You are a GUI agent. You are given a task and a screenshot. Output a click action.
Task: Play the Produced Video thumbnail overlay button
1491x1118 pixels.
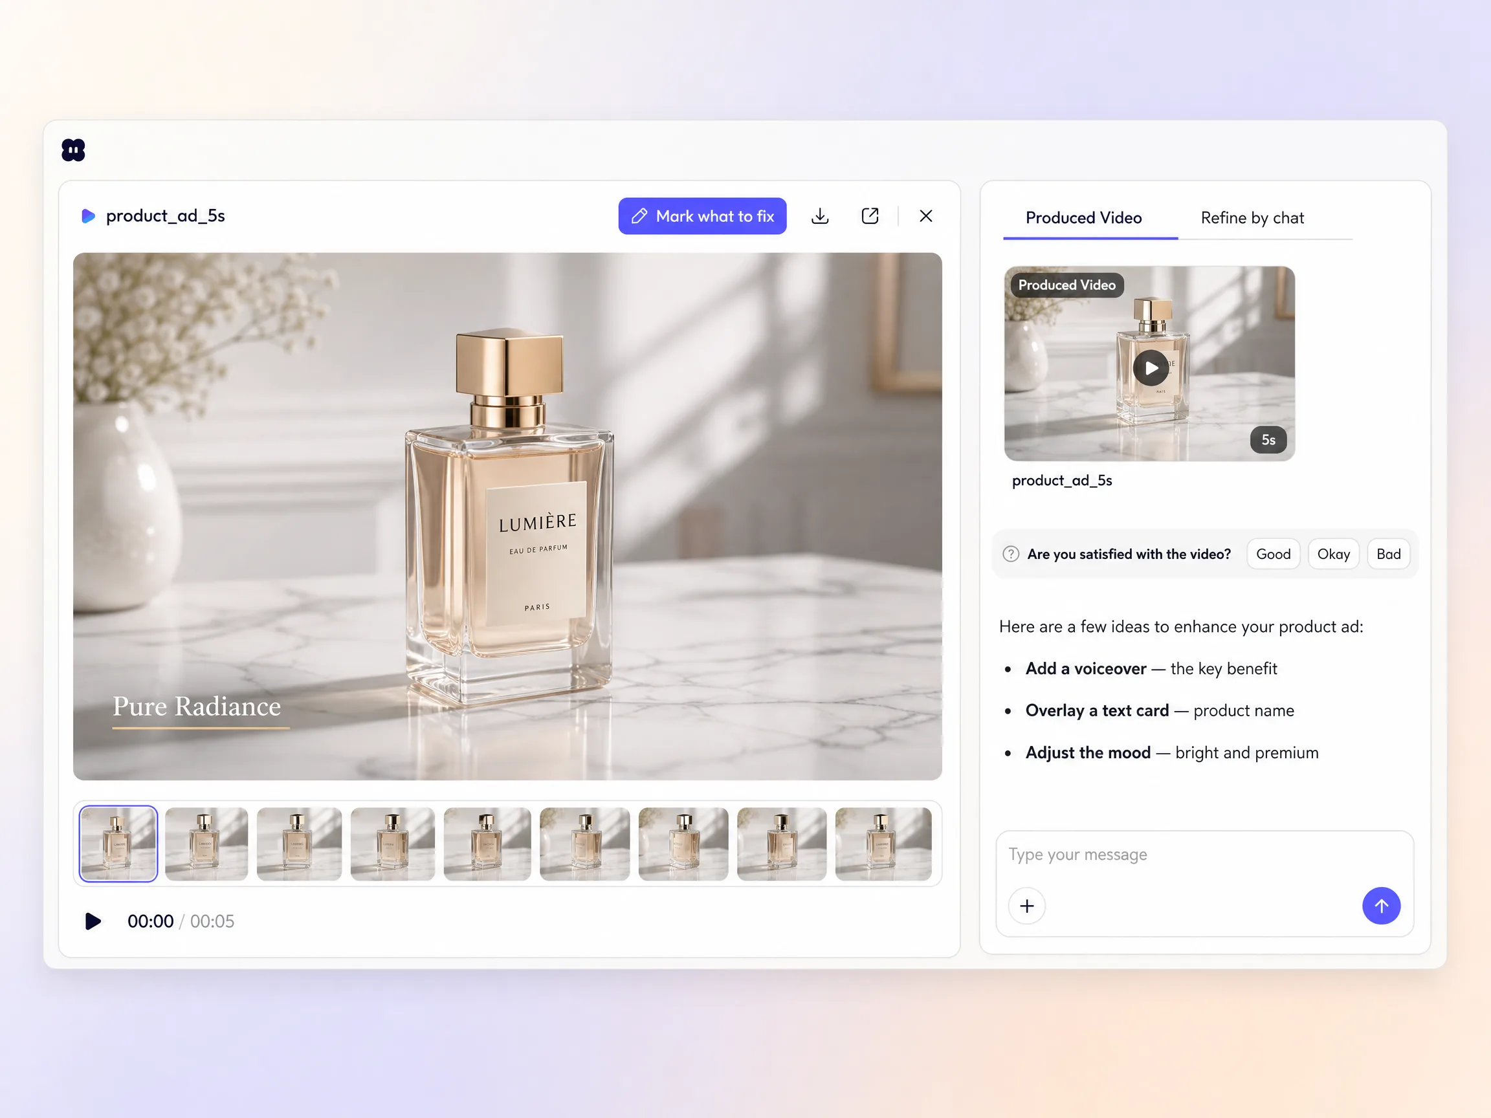coord(1151,367)
